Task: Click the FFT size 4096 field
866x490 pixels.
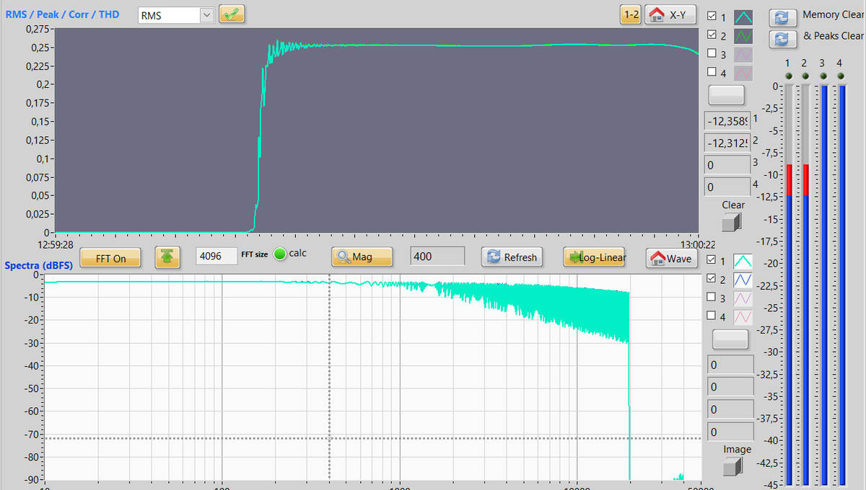Action: click(x=216, y=256)
